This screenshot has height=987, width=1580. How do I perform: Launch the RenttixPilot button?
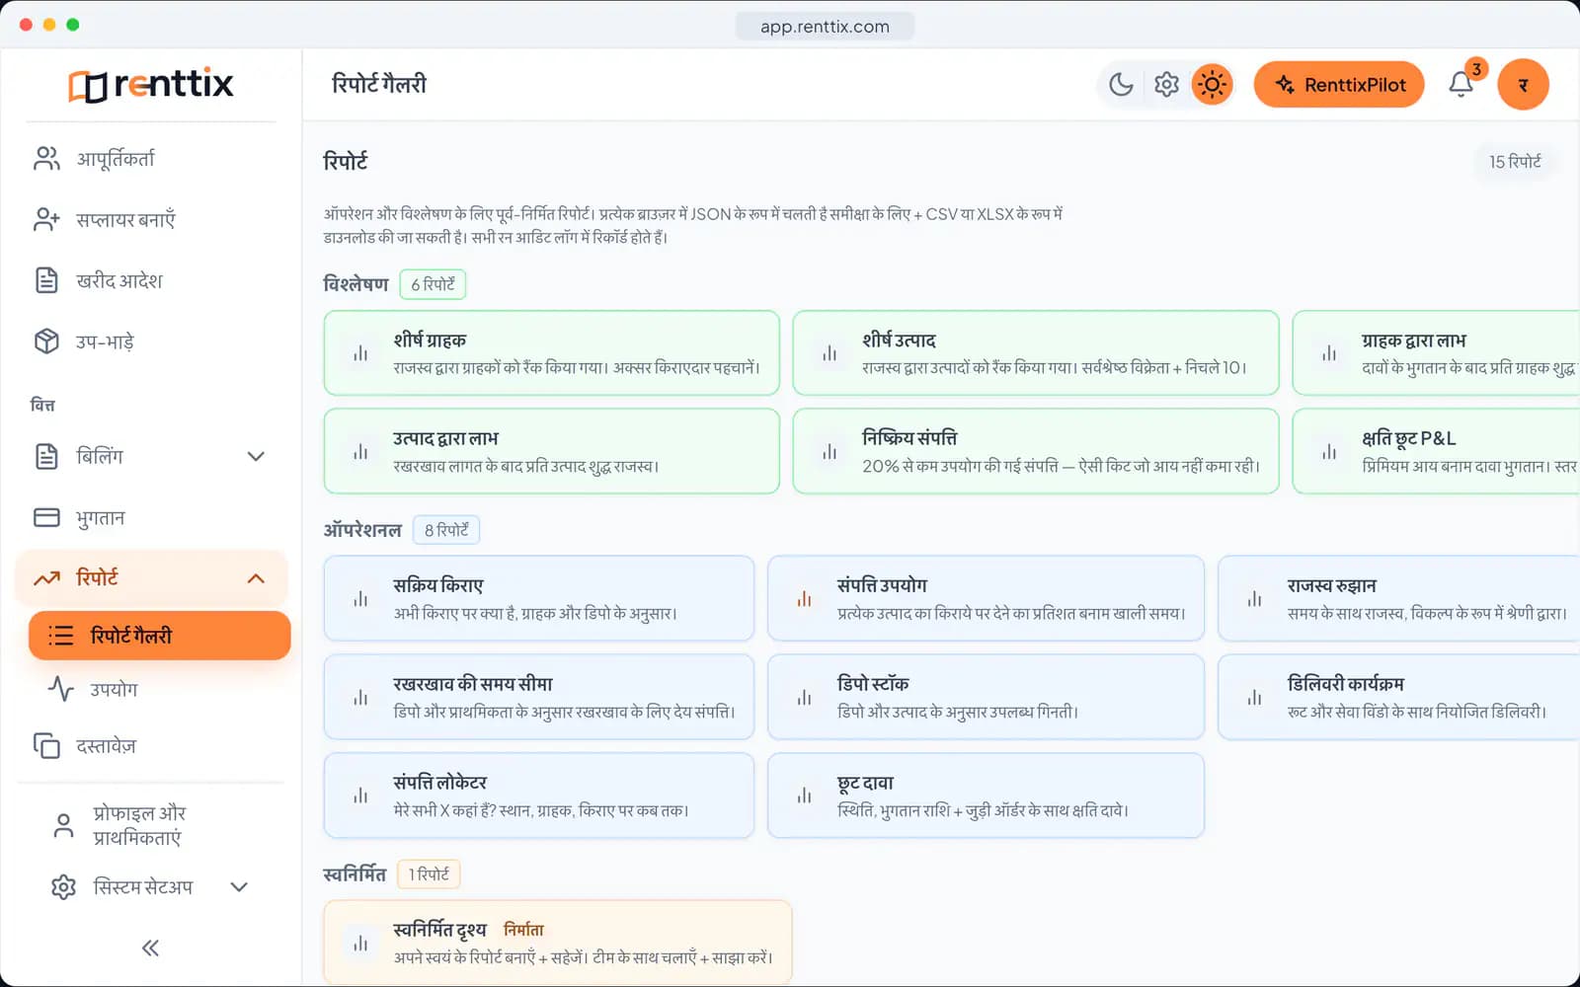(1339, 85)
